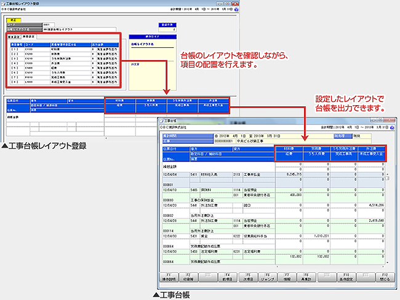Image resolution: width=400 pixels, height=300 pixels.
Task: Select row [2] C1200 in layout table
Action: tap(64, 54)
